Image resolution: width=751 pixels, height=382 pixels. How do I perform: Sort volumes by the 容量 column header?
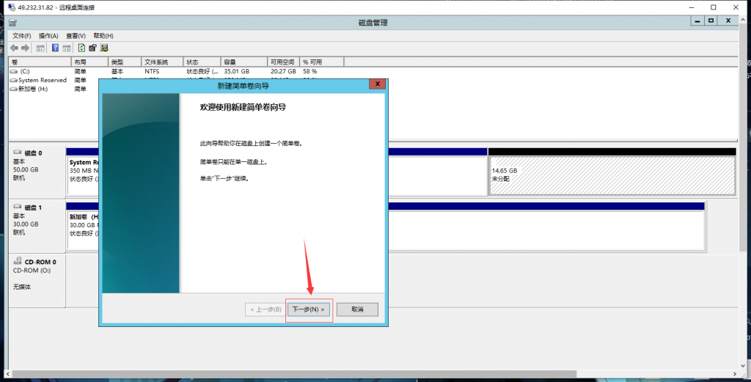(242, 62)
